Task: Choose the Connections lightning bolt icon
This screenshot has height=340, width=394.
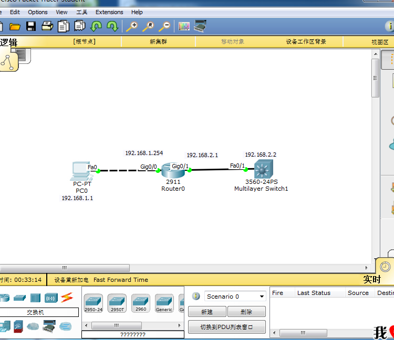Action: click(67, 298)
